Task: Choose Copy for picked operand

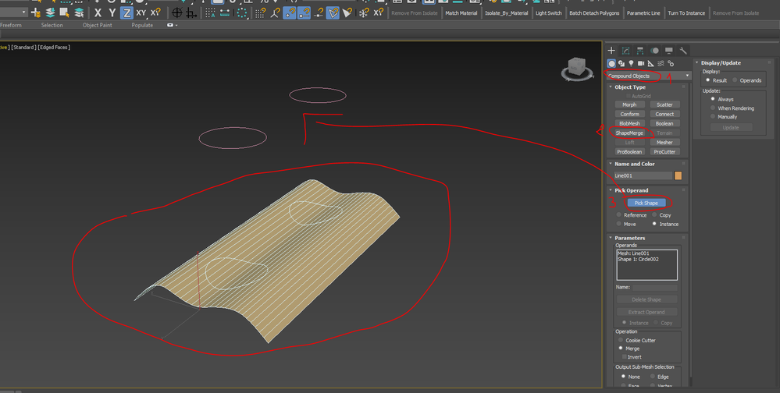Action: (654, 215)
